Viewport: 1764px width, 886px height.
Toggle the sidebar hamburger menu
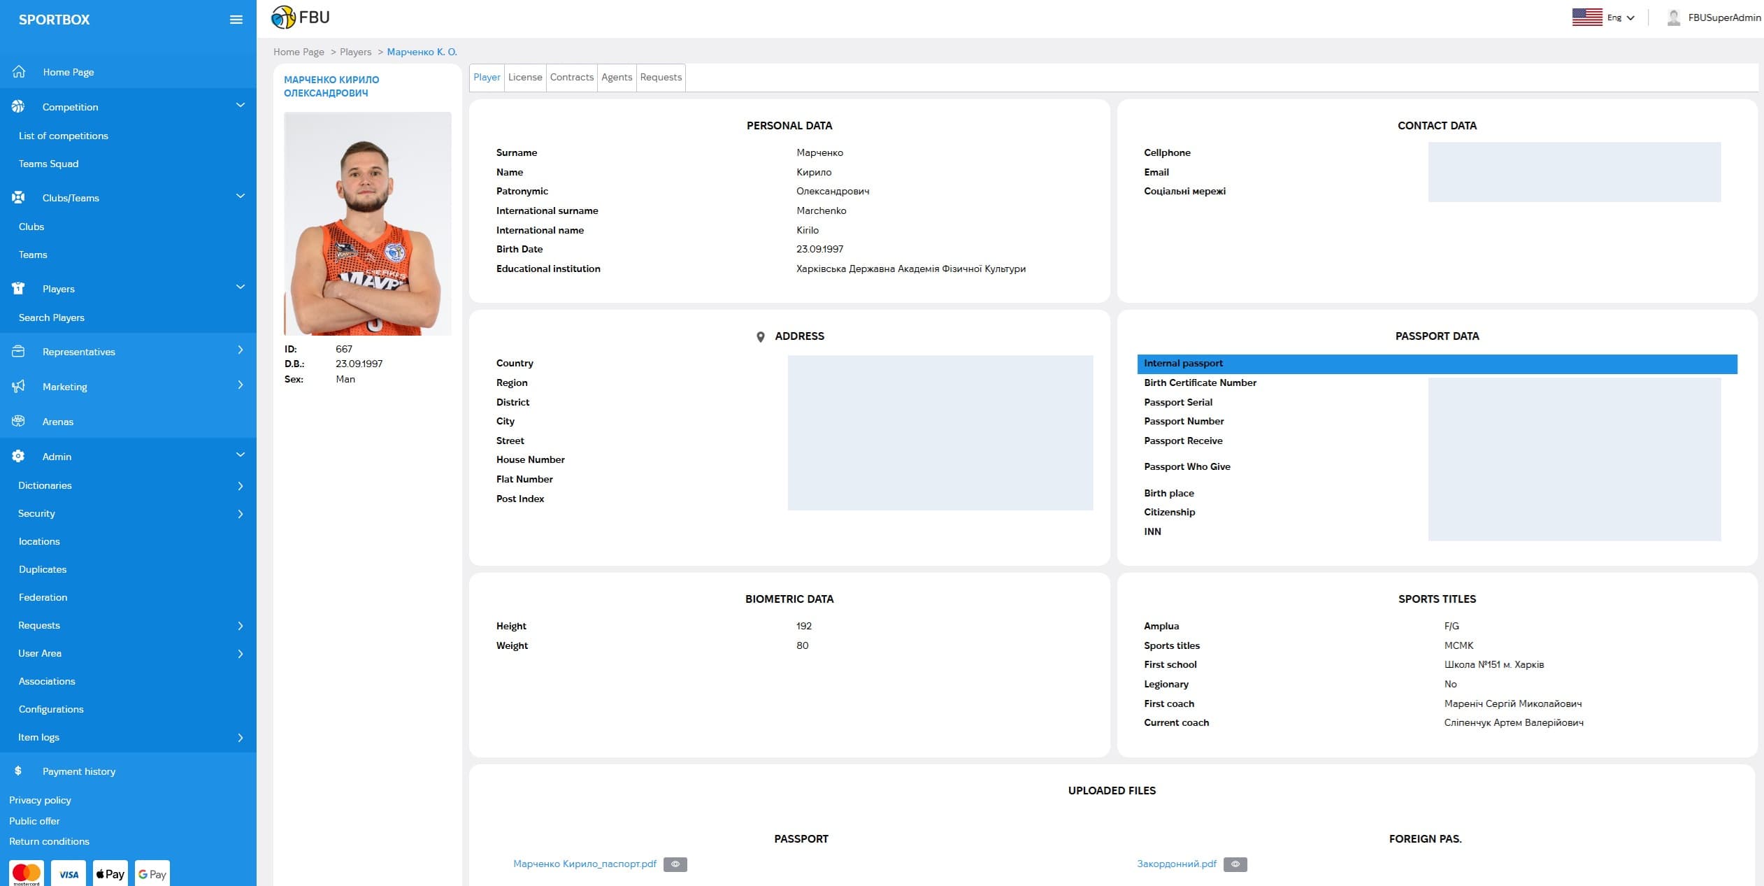tap(236, 20)
